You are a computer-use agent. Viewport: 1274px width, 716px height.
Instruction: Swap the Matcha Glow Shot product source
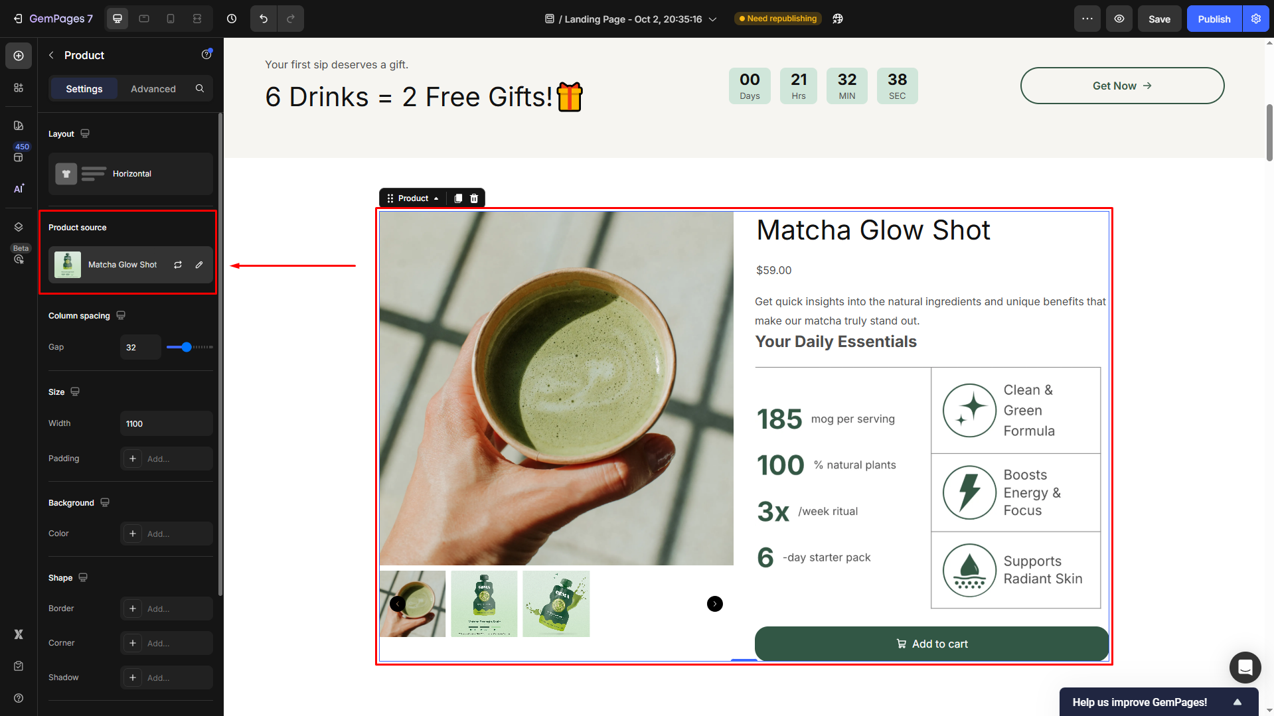(x=178, y=265)
